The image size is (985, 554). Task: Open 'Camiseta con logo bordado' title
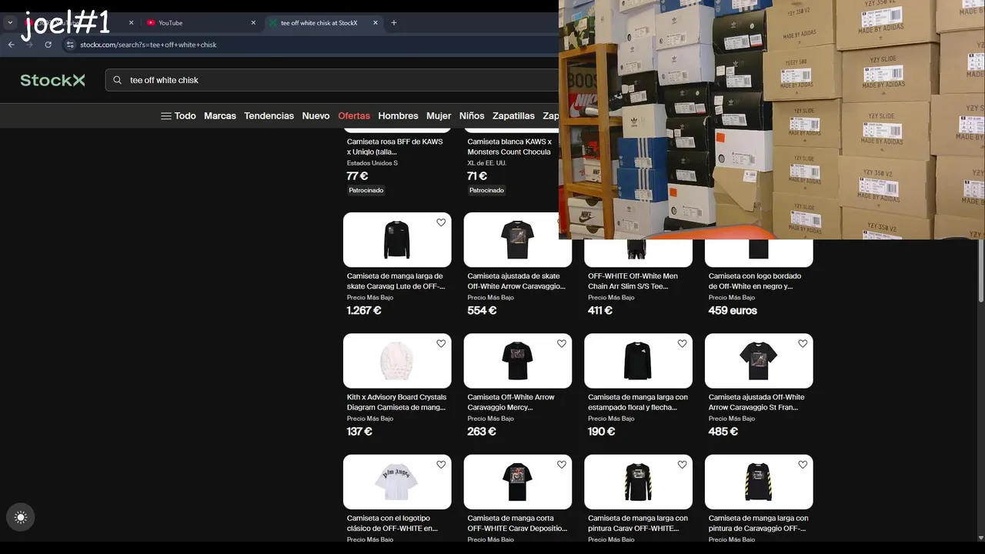755,281
